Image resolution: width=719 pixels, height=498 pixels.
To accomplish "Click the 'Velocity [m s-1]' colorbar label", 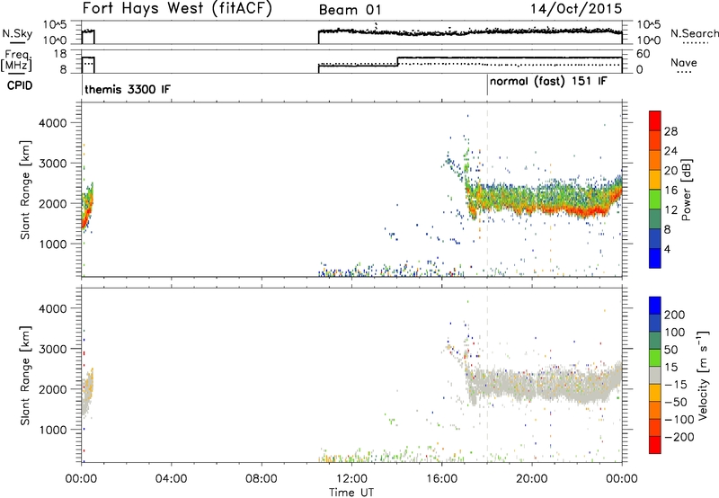I will (702, 375).
